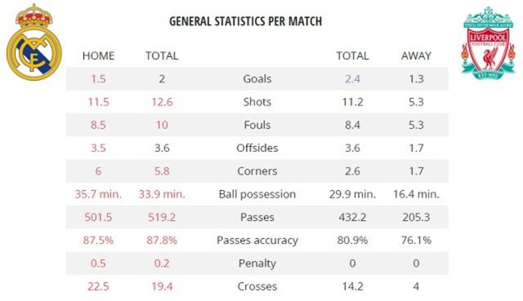The width and height of the screenshot is (523, 301).
Task: Click the left TOTAL column header
Action: click(x=162, y=56)
